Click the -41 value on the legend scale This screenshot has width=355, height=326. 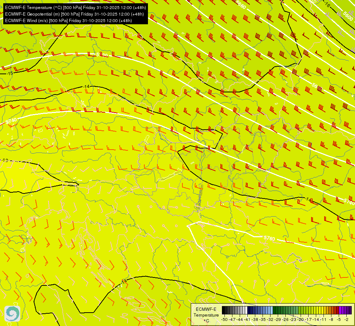tap(247, 319)
